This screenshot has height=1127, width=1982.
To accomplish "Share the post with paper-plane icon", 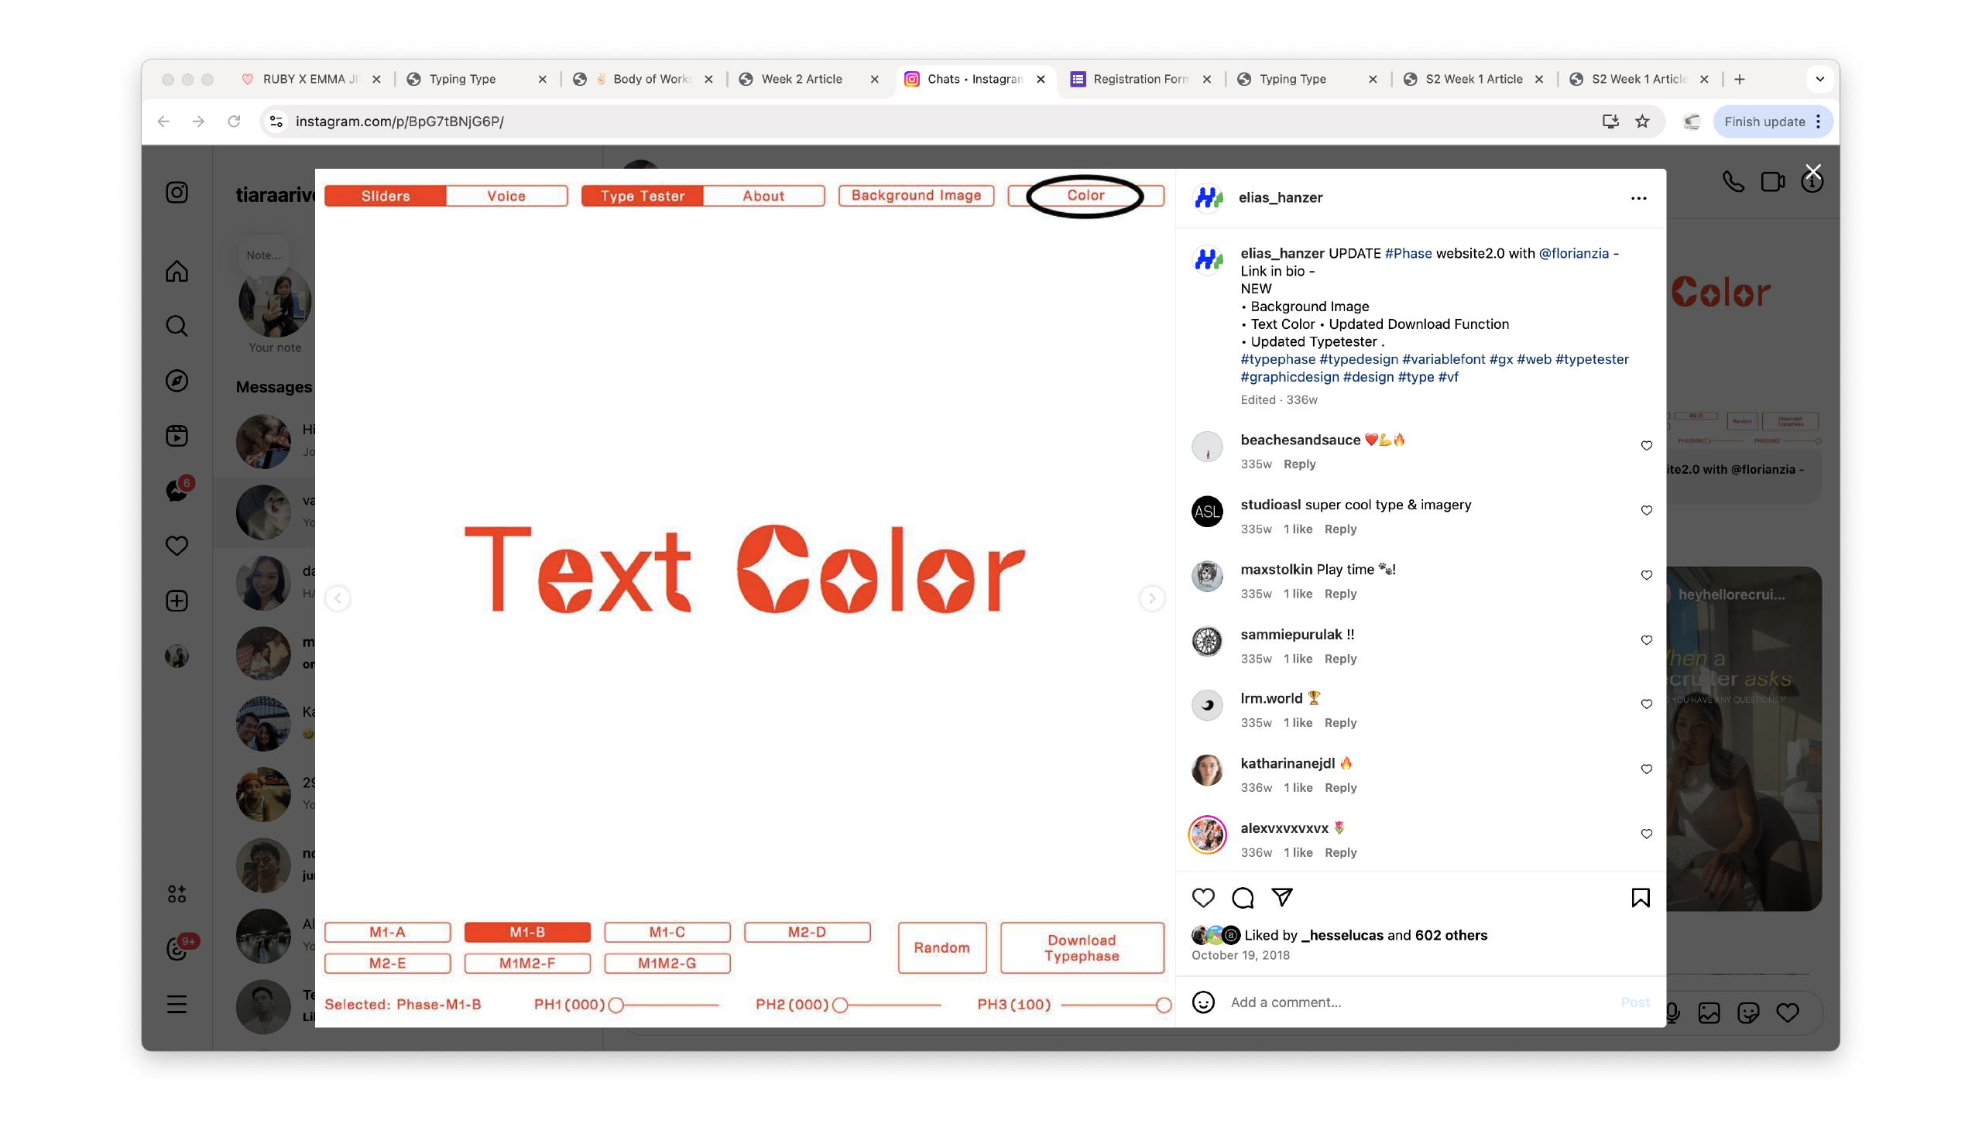I will (x=1282, y=897).
